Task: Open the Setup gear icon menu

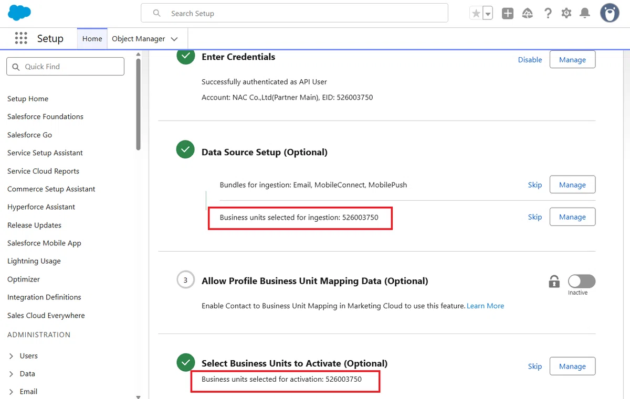Action: pyautogui.click(x=566, y=14)
